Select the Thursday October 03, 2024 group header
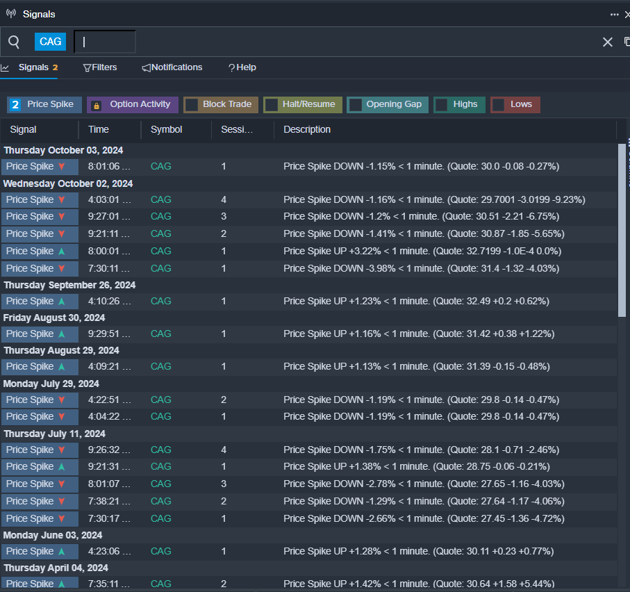This screenshot has height=592, width=630. 63,150
